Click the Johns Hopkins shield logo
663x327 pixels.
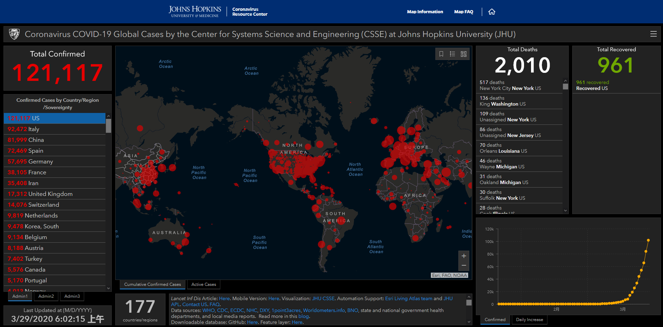pos(14,34)
